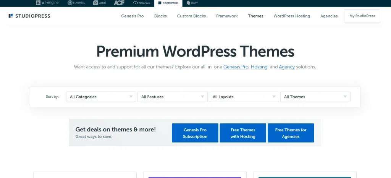Click the WP Engine logo in top bar

click(x=47, y=3)
